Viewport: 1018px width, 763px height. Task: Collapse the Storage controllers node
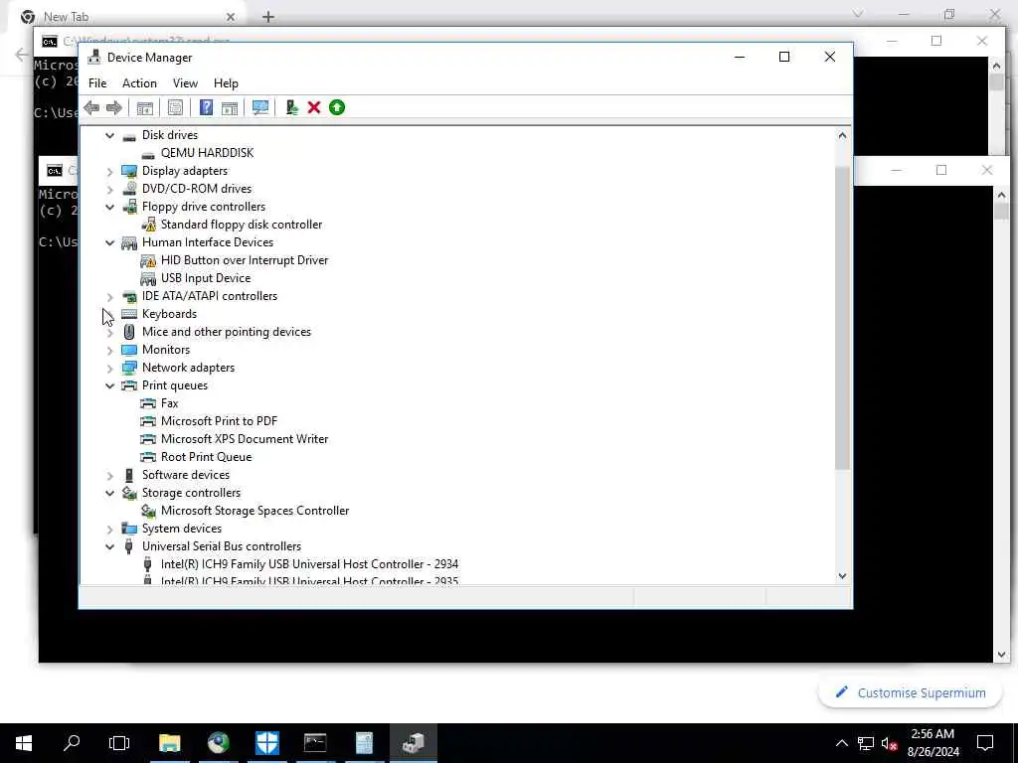tap(109, 493)
